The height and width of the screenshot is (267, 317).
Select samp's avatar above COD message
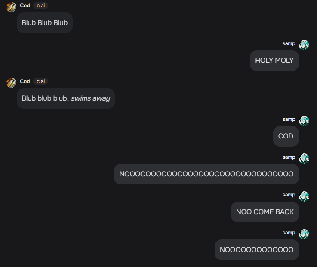(x=304, y=121)
